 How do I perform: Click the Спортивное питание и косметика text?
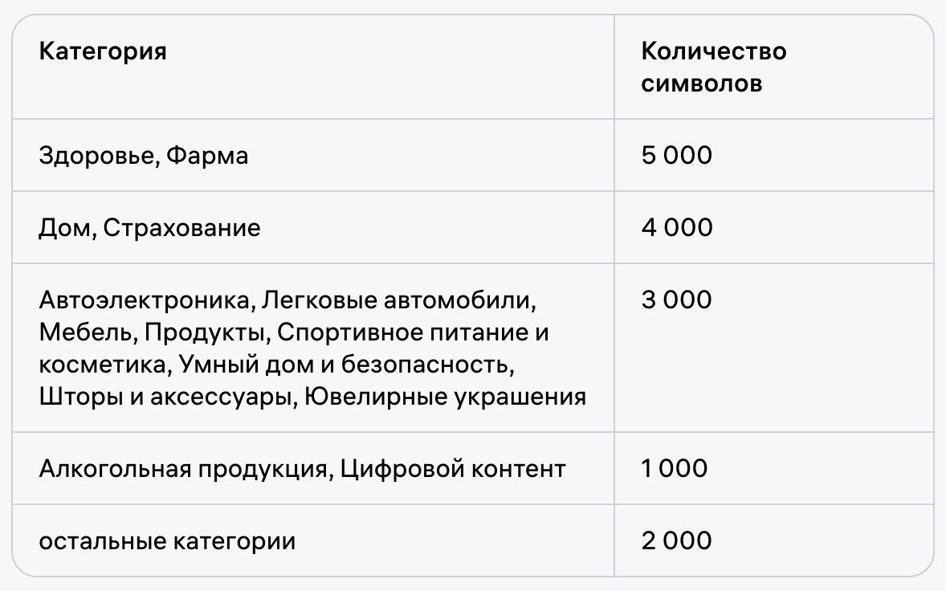(294, 348)
